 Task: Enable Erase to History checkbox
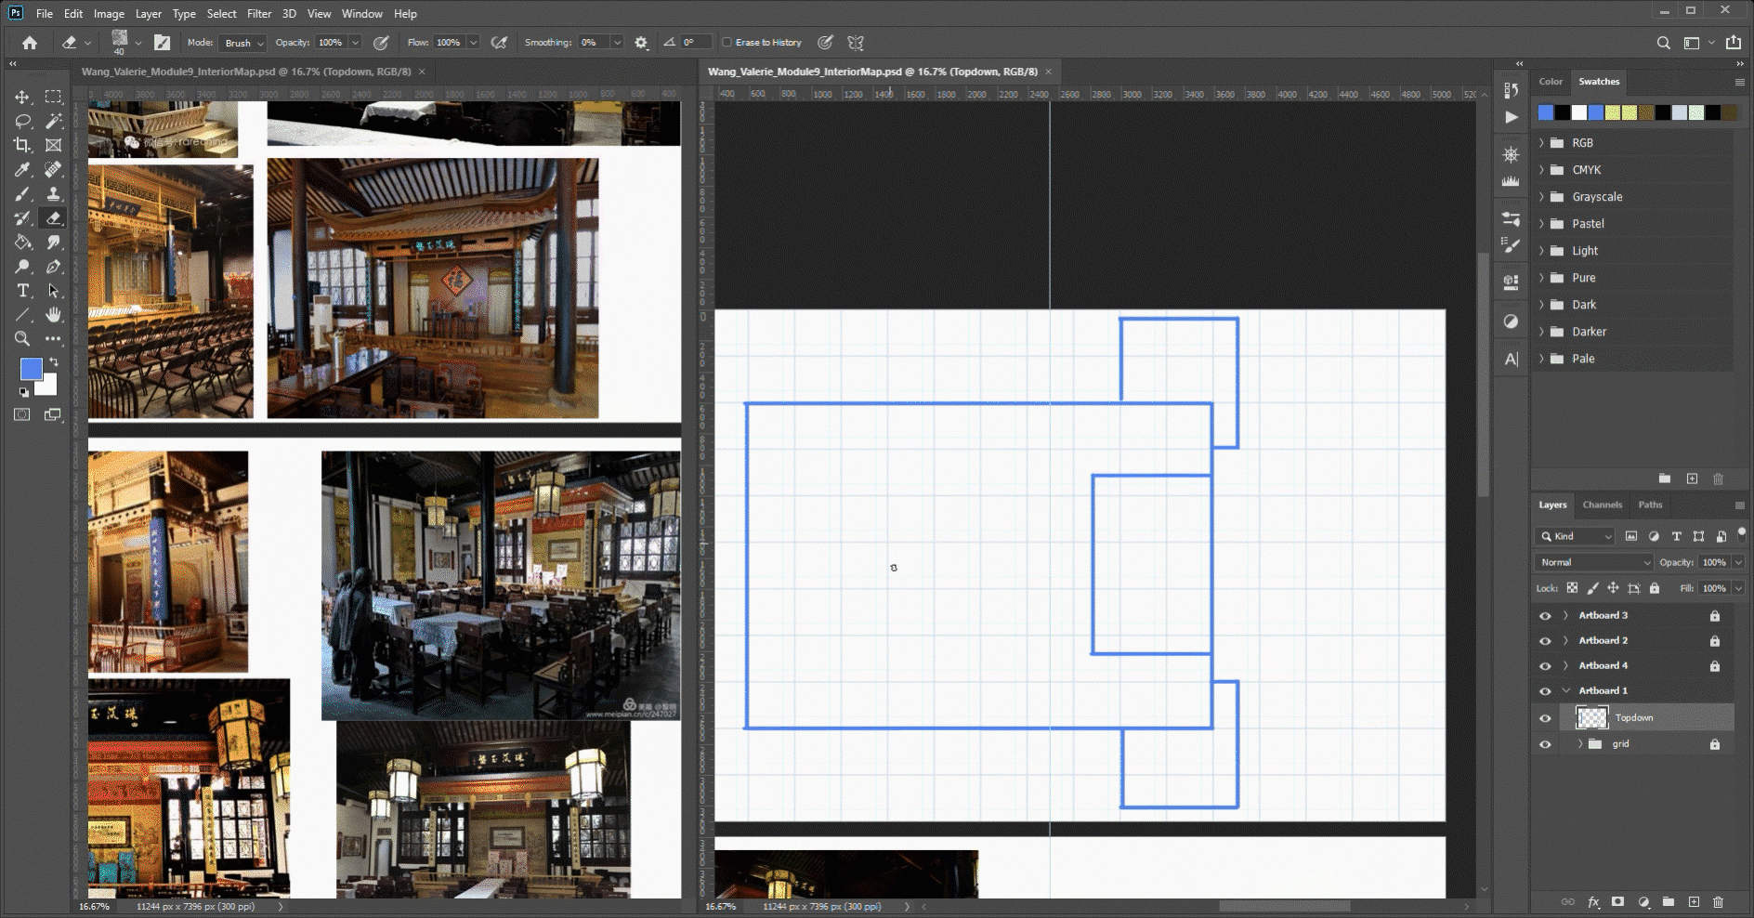tap(727, 43)
